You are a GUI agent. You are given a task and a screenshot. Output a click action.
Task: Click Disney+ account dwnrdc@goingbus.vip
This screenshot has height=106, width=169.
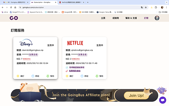(33, 50)
